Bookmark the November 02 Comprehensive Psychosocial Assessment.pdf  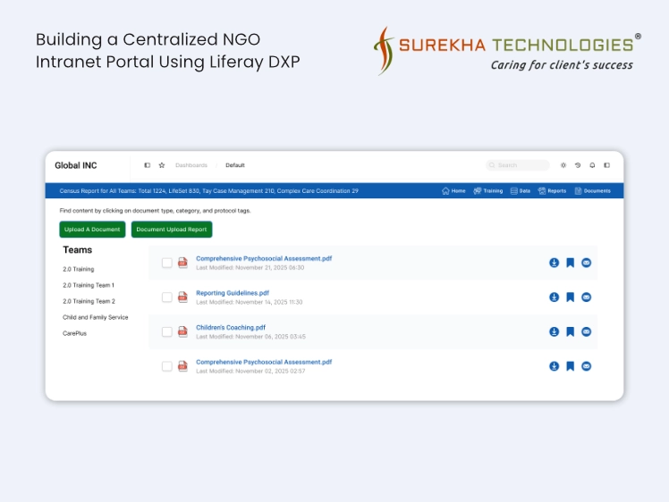[x=570, y=366]
